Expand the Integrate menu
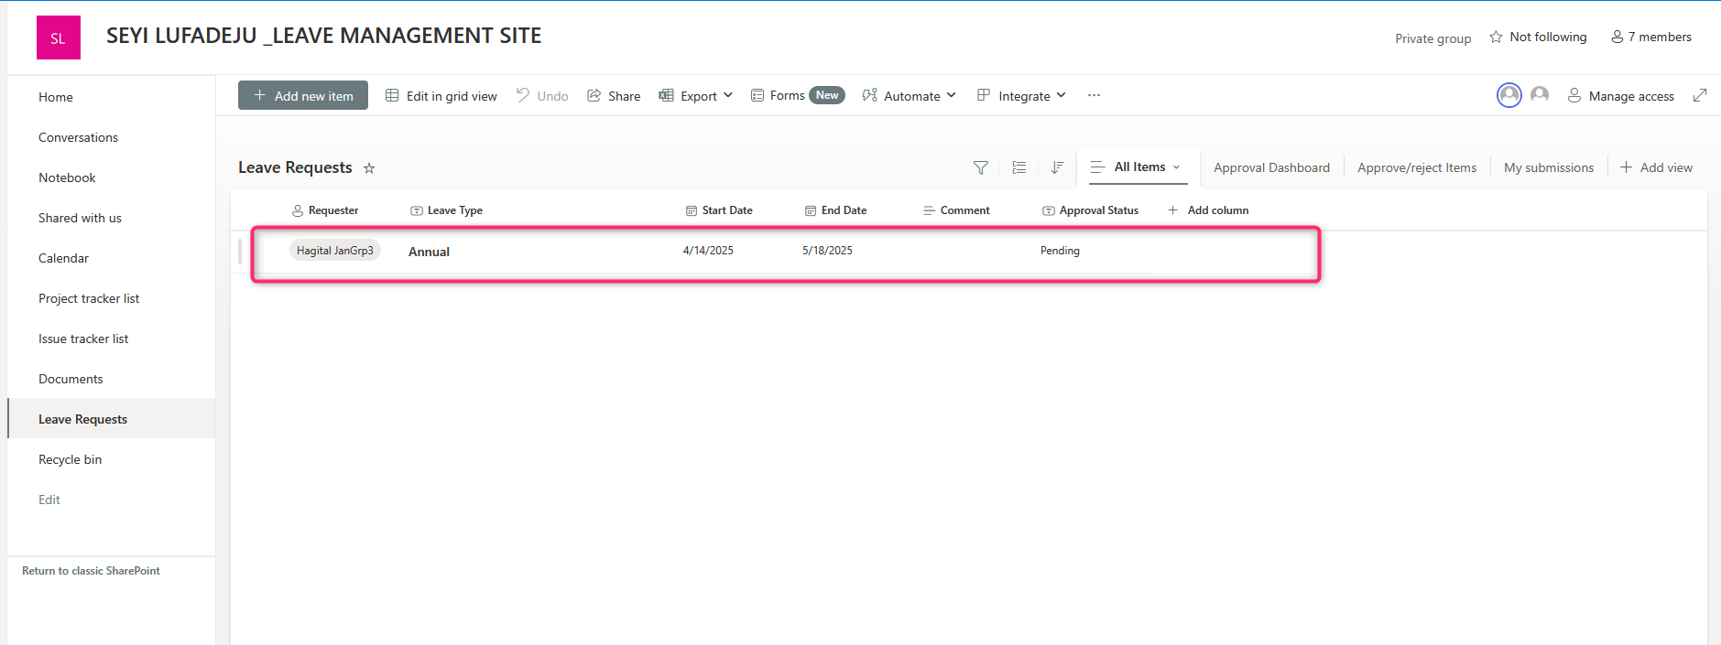The image size is (1721, 645). (1021, 95)
